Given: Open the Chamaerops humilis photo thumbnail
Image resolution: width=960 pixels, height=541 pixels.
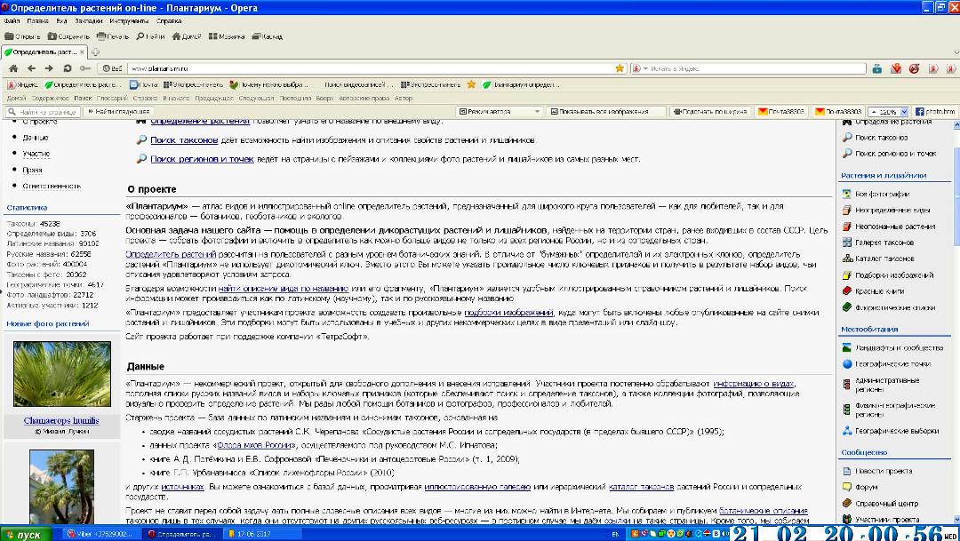Looking at the screenshot, I should [61, 374].
